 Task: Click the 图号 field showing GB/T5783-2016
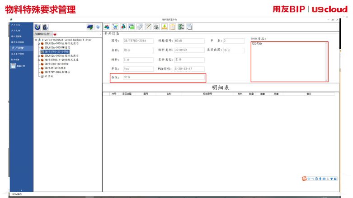[138, 41]
